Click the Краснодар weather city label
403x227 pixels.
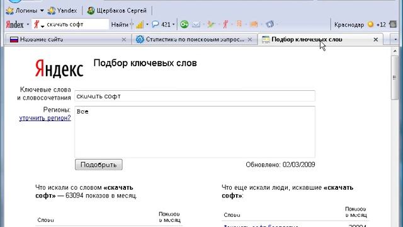pos(349,25)
